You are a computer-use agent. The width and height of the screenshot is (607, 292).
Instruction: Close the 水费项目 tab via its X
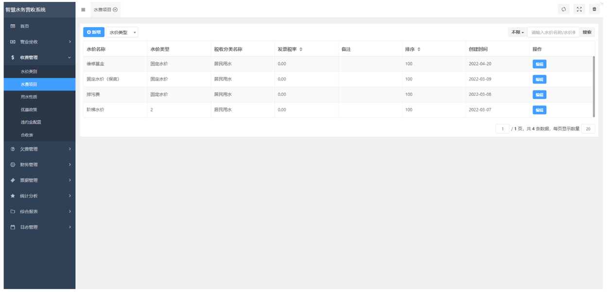pos(115,10)
